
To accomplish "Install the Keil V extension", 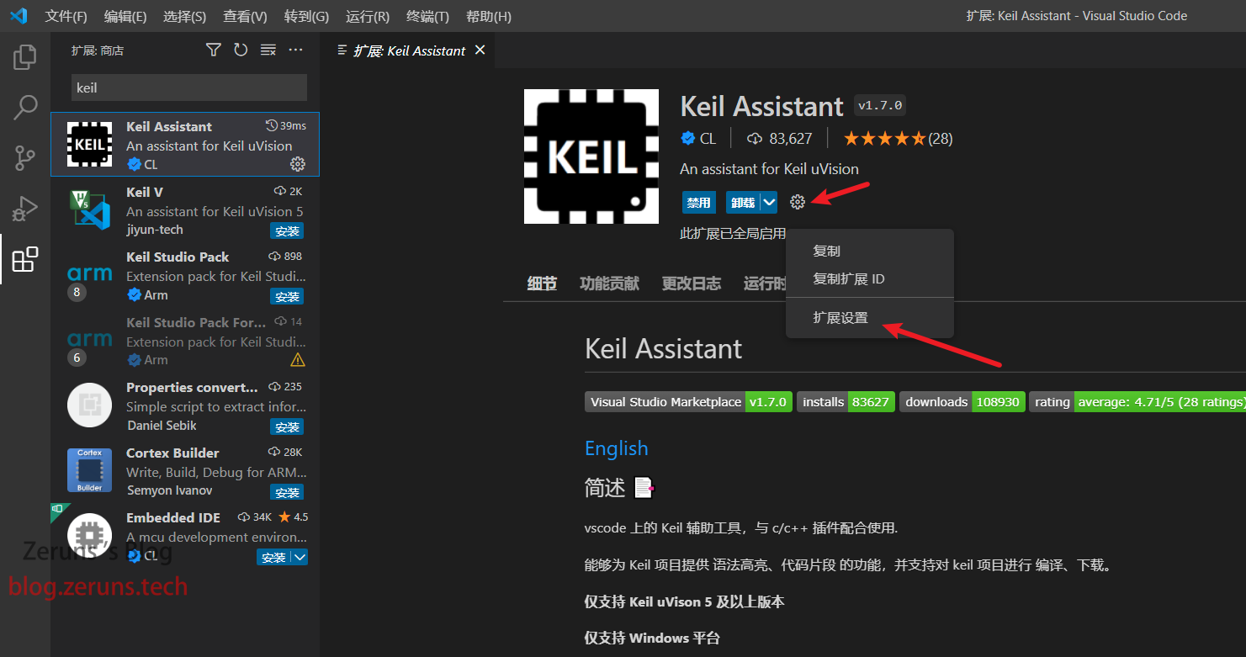I will (x=287, y=231).
